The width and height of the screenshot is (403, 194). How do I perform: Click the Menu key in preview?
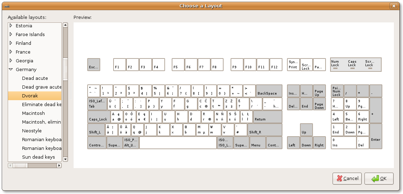256,143
